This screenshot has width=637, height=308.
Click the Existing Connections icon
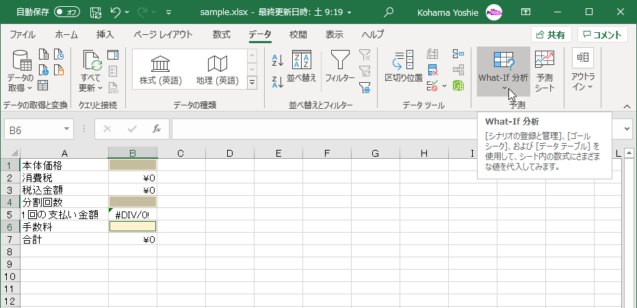pyautogui.click(x=59, y=70)
